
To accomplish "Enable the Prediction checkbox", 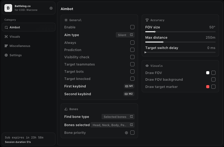I will (x=132, y=50).
